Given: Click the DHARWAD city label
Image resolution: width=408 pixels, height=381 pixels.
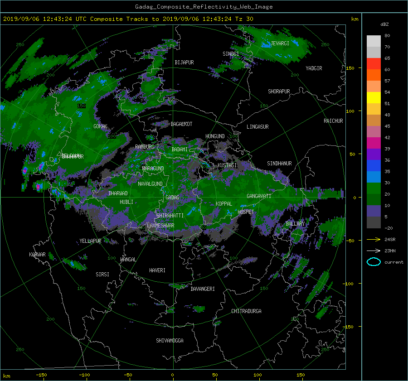Looking at the screenshot, I should click(x=118, y=193).
